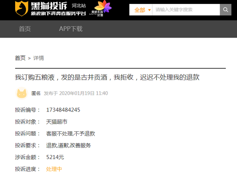Click the 涉诉金额 label
237x180 pixels.
[x=27, y=157]
